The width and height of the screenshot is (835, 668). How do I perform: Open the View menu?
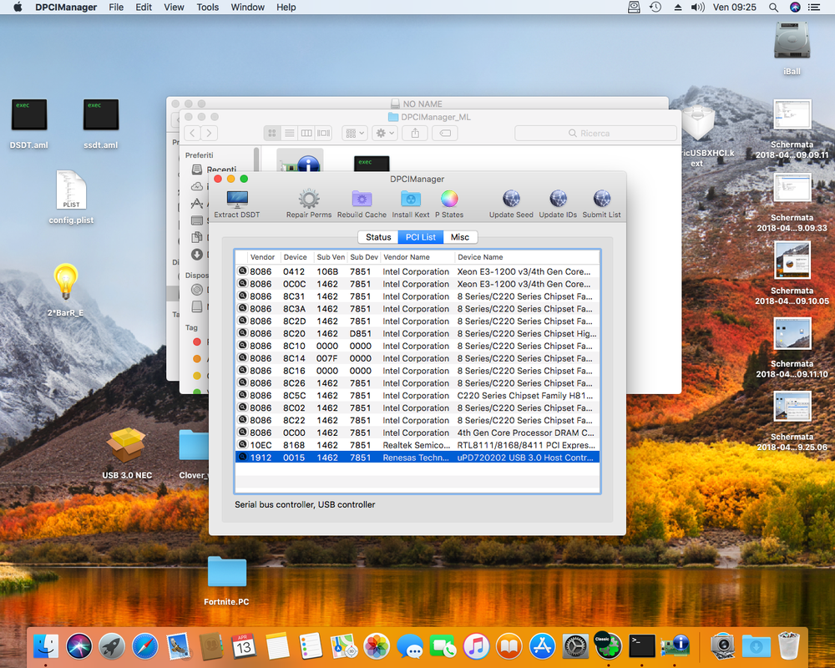tap(174, 7)
